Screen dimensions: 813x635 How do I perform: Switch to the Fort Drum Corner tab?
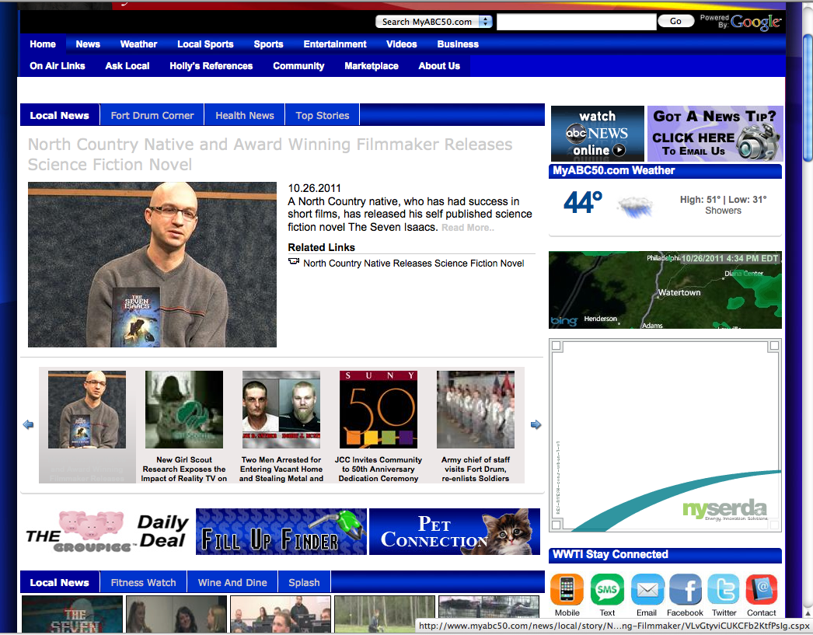pyautogui.click(x=152, y=115)
